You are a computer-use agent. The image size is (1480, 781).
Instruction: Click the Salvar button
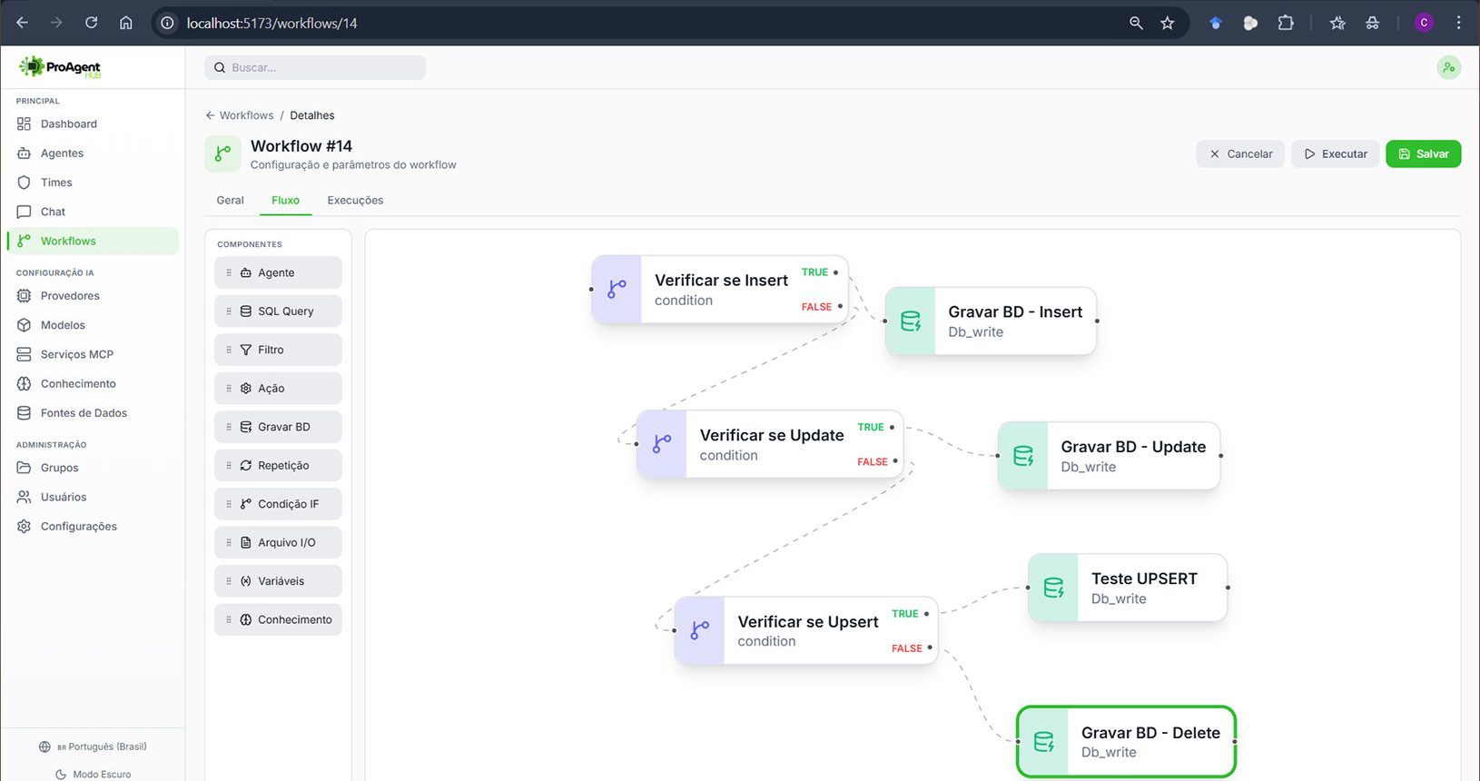click(x=1423, y=154)
